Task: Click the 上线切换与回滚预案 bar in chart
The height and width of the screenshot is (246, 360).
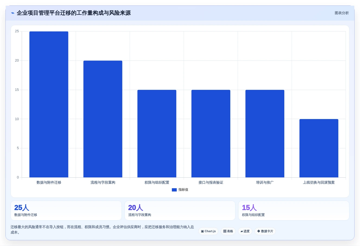Action: [x=319, y=148]
